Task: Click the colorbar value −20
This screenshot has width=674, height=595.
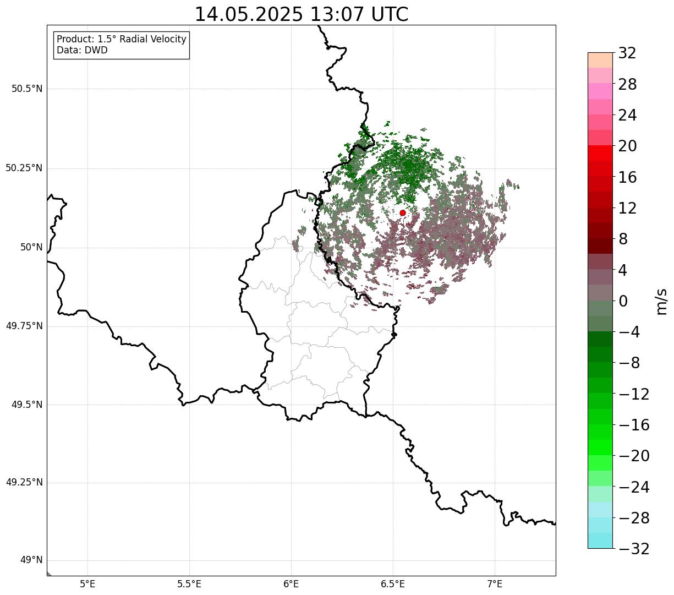Action: point(634,456)
